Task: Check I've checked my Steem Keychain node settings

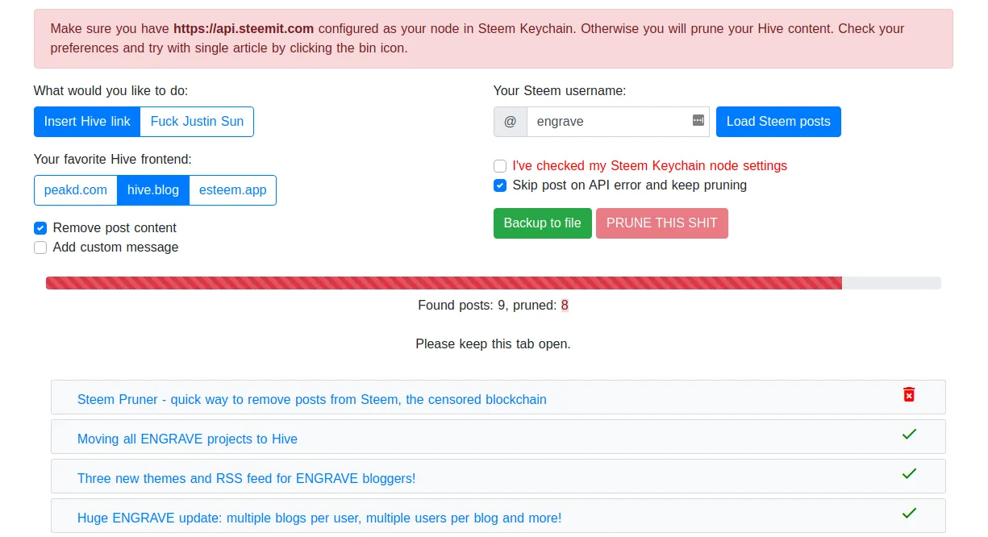Action: tap(500, 166)
